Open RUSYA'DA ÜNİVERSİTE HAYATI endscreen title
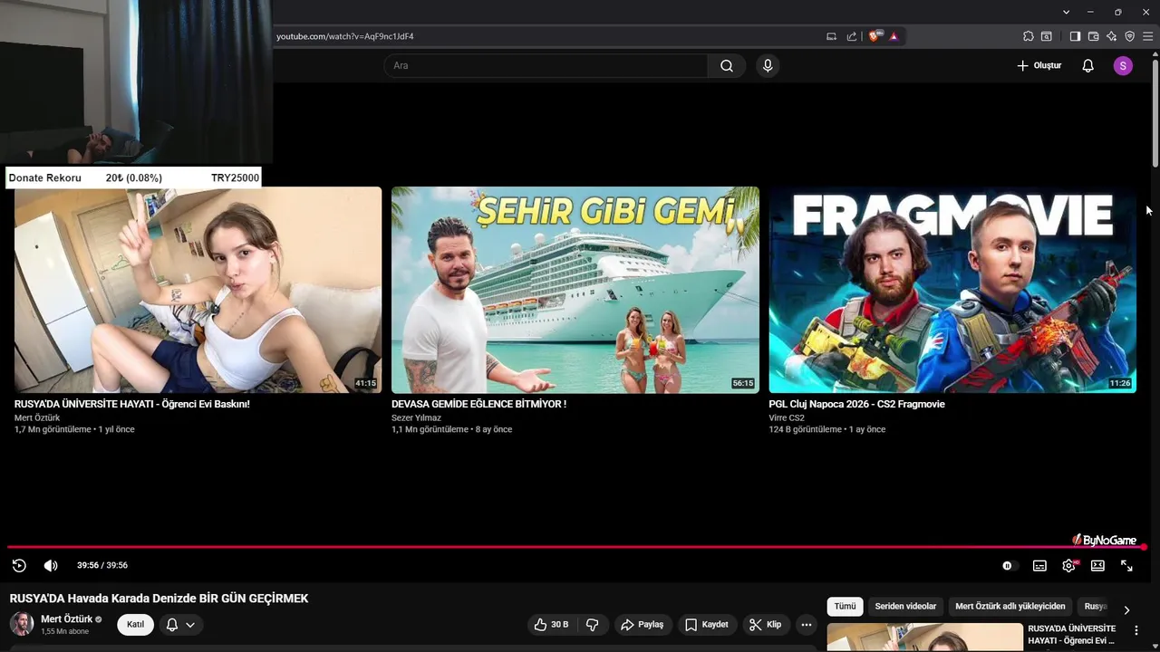Viewport: 1160px width, 652px height. pos(131,404)
